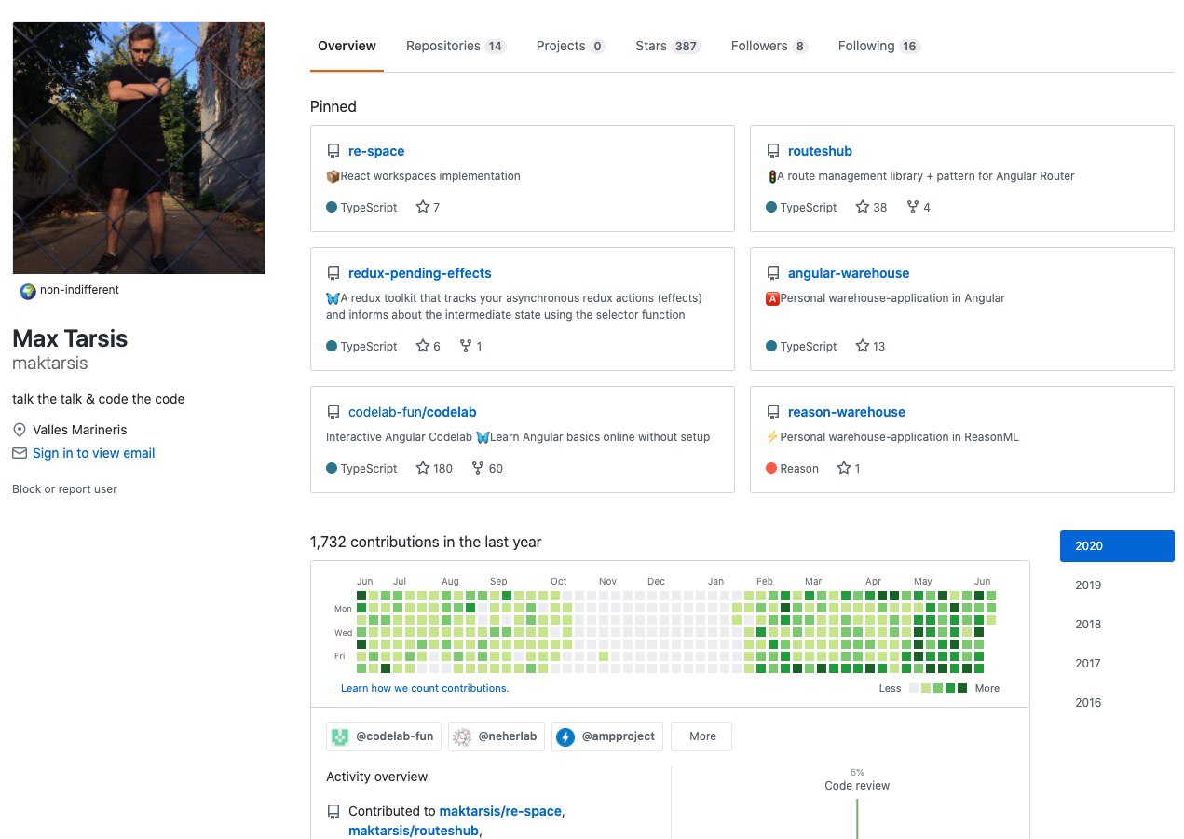The image size is (1184, 839).
Task: Open the Following tab
Action: 878,46
